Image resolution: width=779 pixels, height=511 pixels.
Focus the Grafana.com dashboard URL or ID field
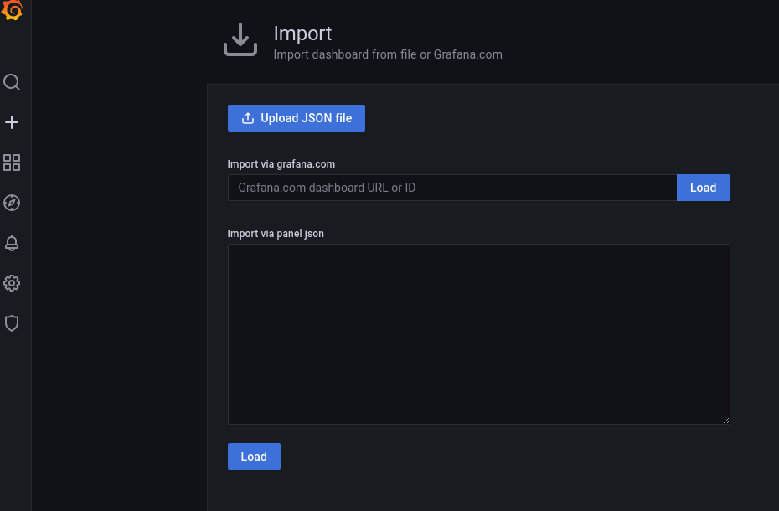(x=452, y=188)
